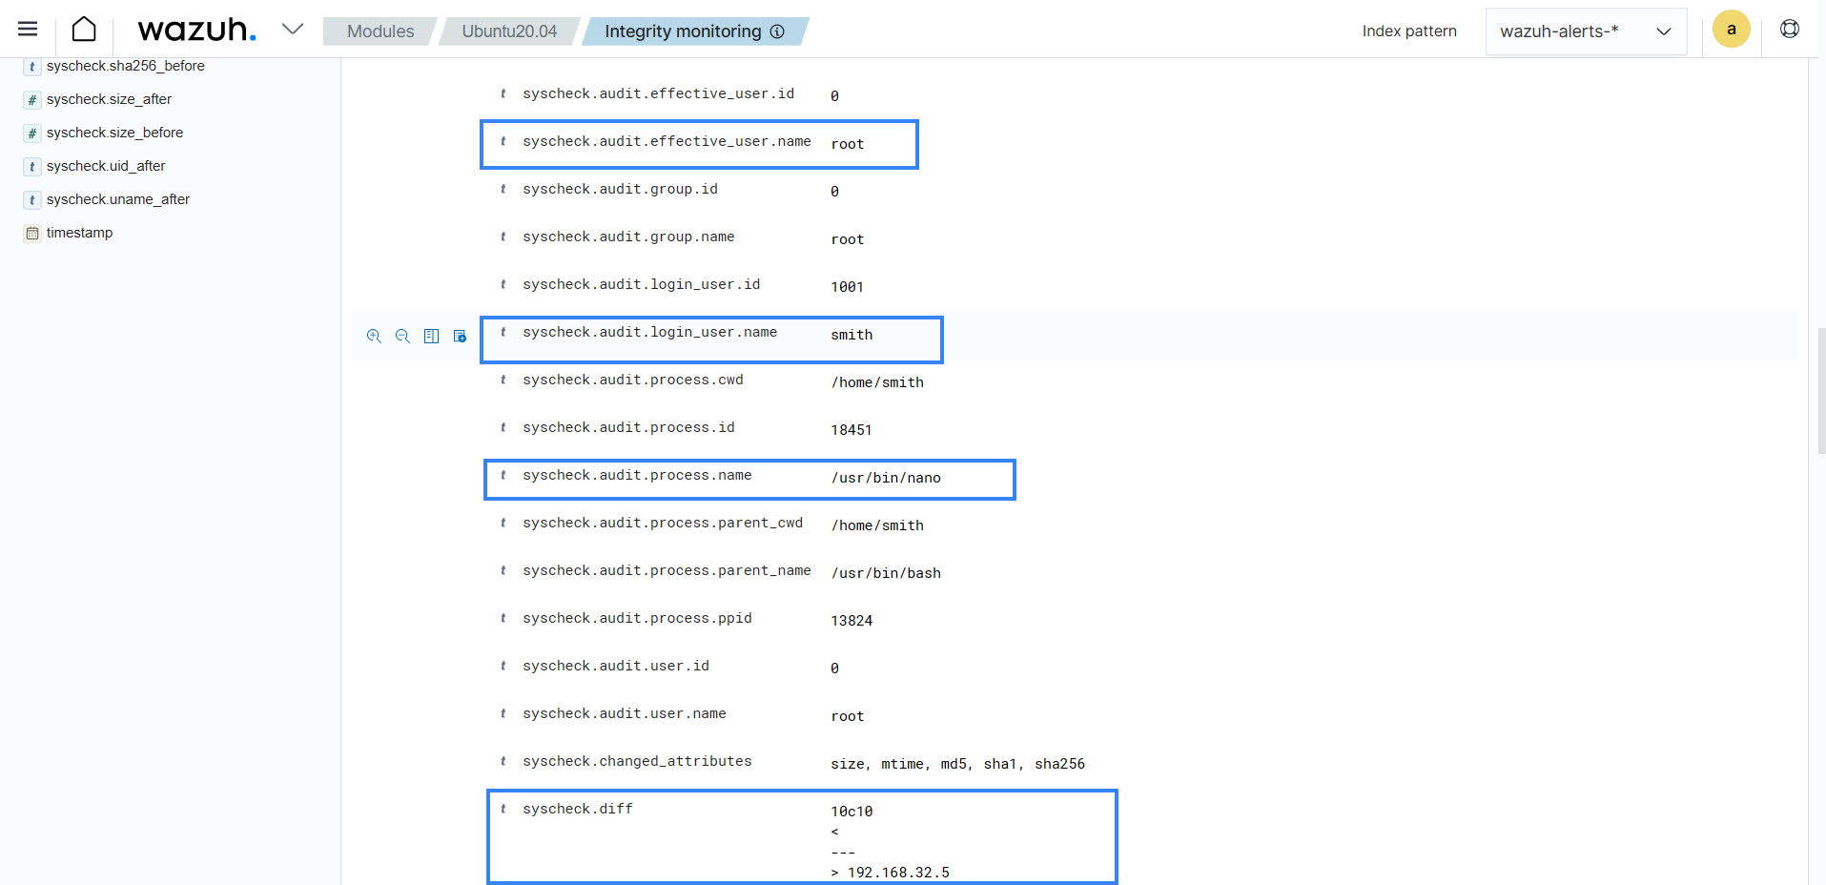
Task: Toggle login_user.name column in table
Action: point(431,336)
